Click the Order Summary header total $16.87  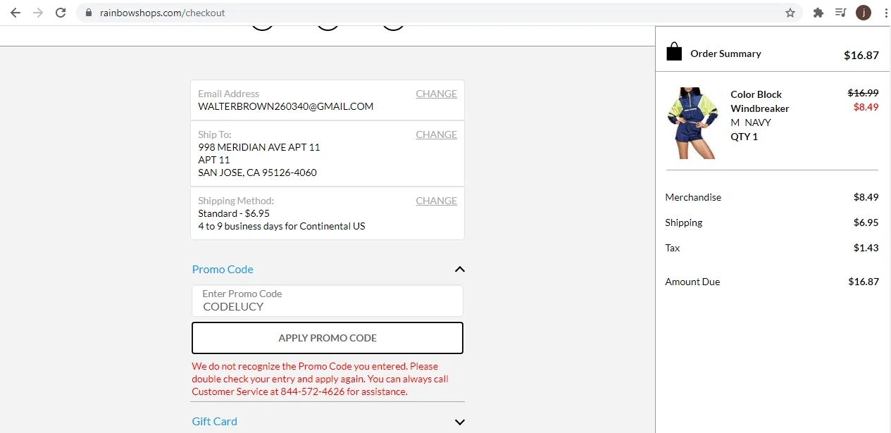(x=861, y=55)
